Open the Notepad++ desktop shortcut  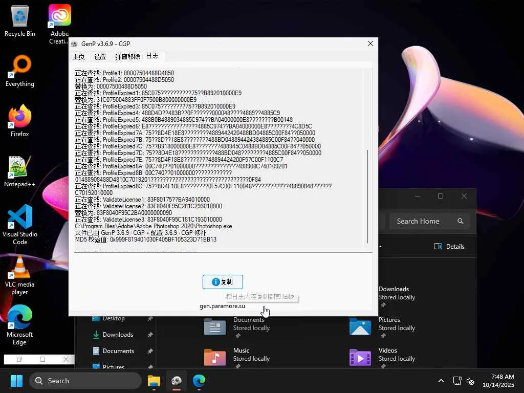click(x=20, y=171)
